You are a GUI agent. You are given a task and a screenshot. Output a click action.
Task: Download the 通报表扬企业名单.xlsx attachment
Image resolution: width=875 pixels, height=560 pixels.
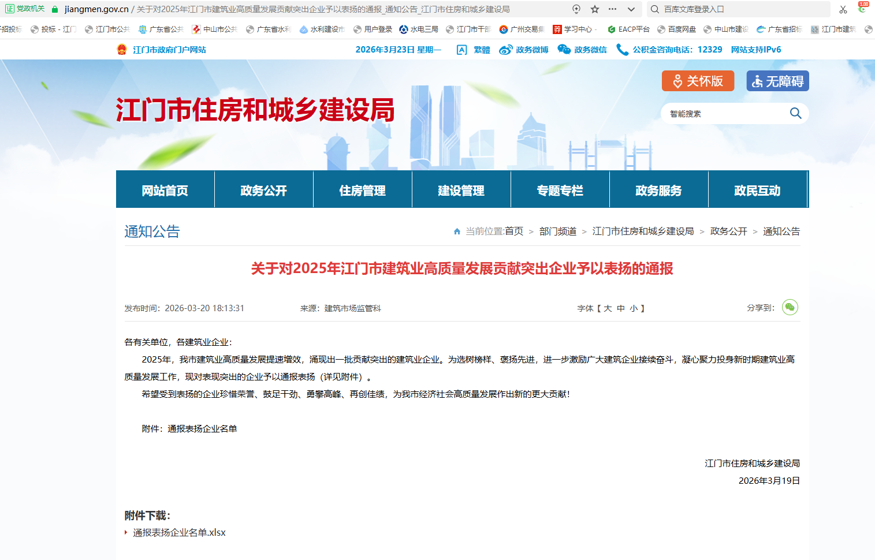coord(179,532)
